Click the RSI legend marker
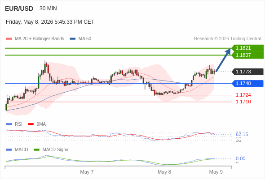 [9, 124]
